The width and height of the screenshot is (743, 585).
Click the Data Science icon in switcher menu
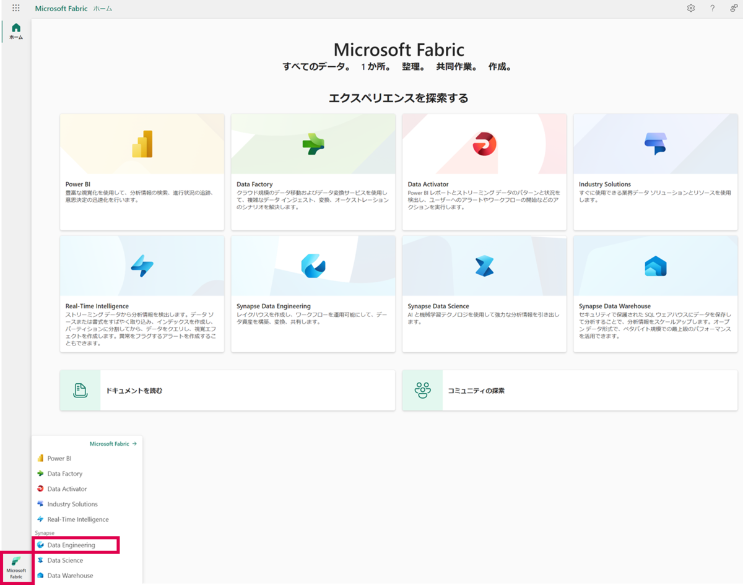tap(40, 560)
